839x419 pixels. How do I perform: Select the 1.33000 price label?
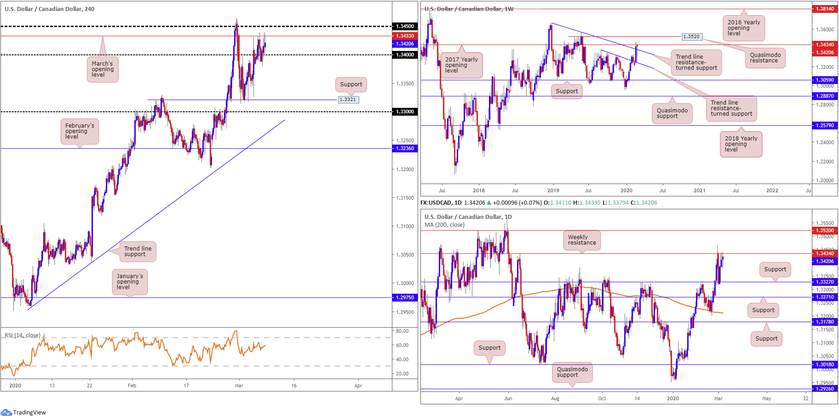(405, 112)
